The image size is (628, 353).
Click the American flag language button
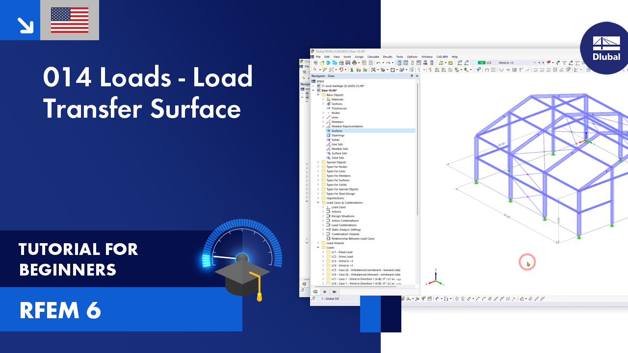click(x=69, y=20)
